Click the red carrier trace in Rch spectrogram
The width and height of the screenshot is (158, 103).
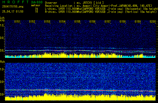click(x=80, y=90)
